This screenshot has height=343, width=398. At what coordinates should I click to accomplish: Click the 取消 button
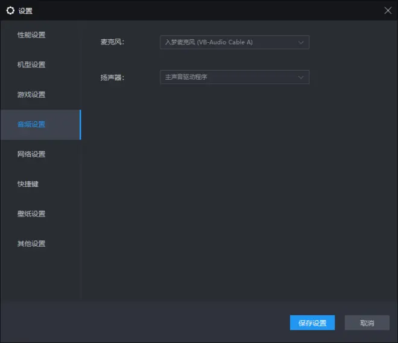point(367,323)
